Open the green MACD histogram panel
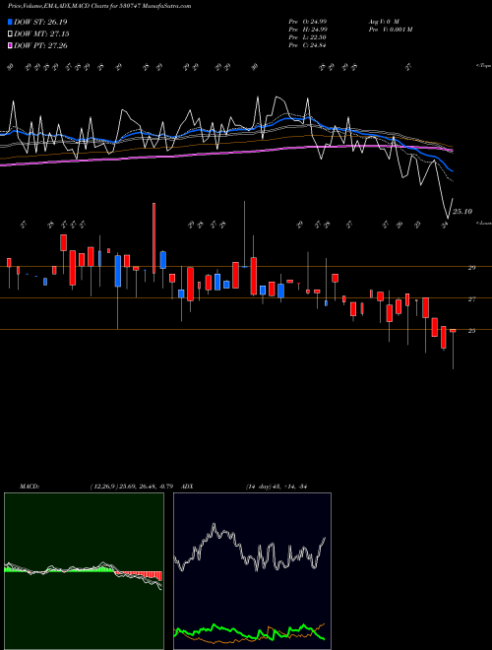This screenshot has height=650, width=492. (84, 571)
